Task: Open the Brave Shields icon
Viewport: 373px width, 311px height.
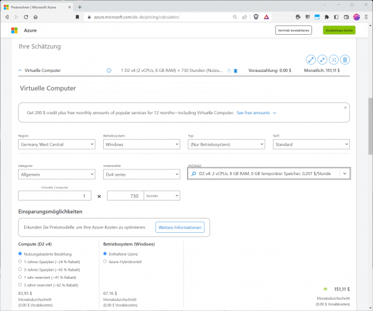Action: tap(256, 17)
